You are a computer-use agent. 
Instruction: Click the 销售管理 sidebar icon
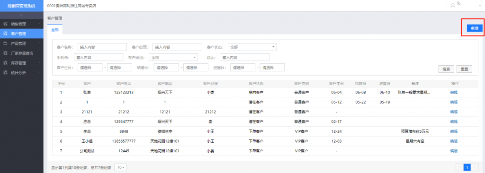pos(5,24)
